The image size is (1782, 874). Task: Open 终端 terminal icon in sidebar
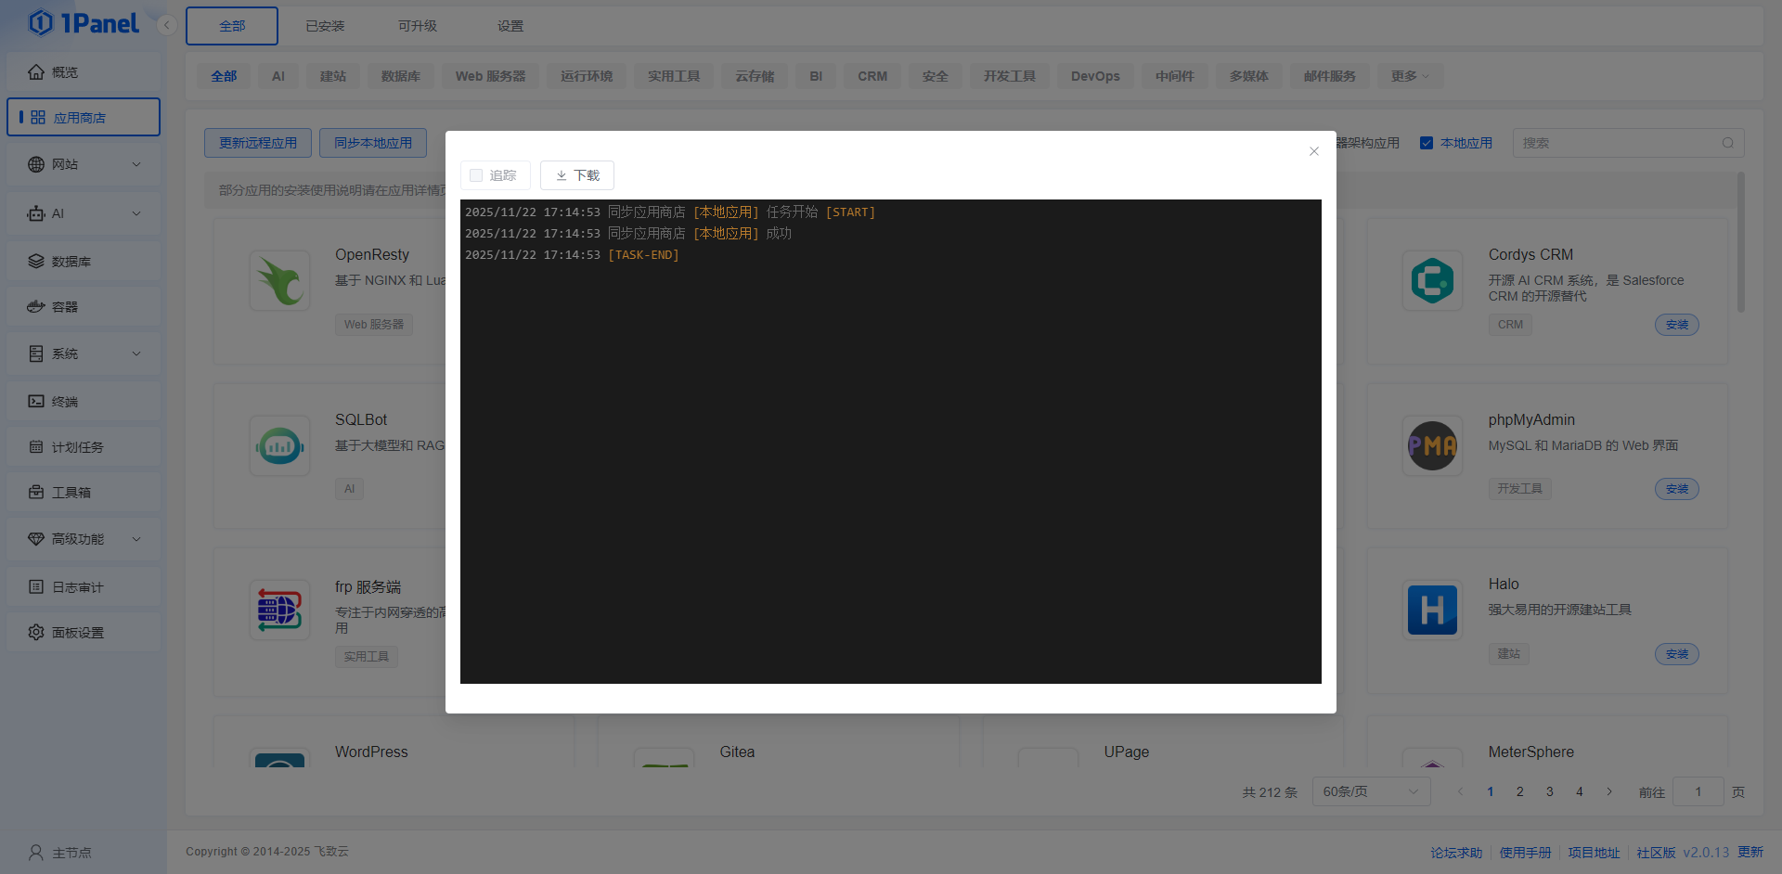pyautogui.click(x=36, y=402)
